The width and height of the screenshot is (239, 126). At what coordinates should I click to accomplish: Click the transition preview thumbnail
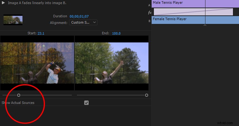pos(13,20)
